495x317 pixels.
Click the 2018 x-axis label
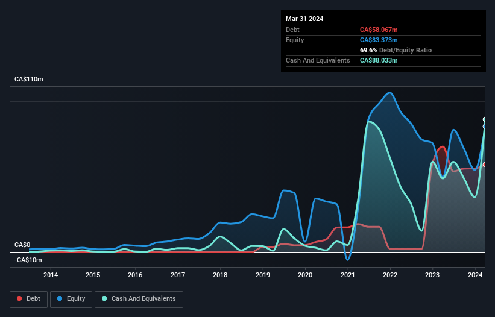point(220,275)
